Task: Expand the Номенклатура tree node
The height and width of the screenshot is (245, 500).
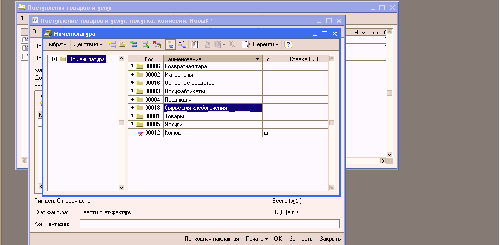Action: (55, 60)
